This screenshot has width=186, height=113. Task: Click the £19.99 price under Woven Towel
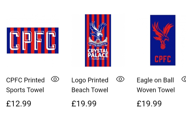(149, 104)
